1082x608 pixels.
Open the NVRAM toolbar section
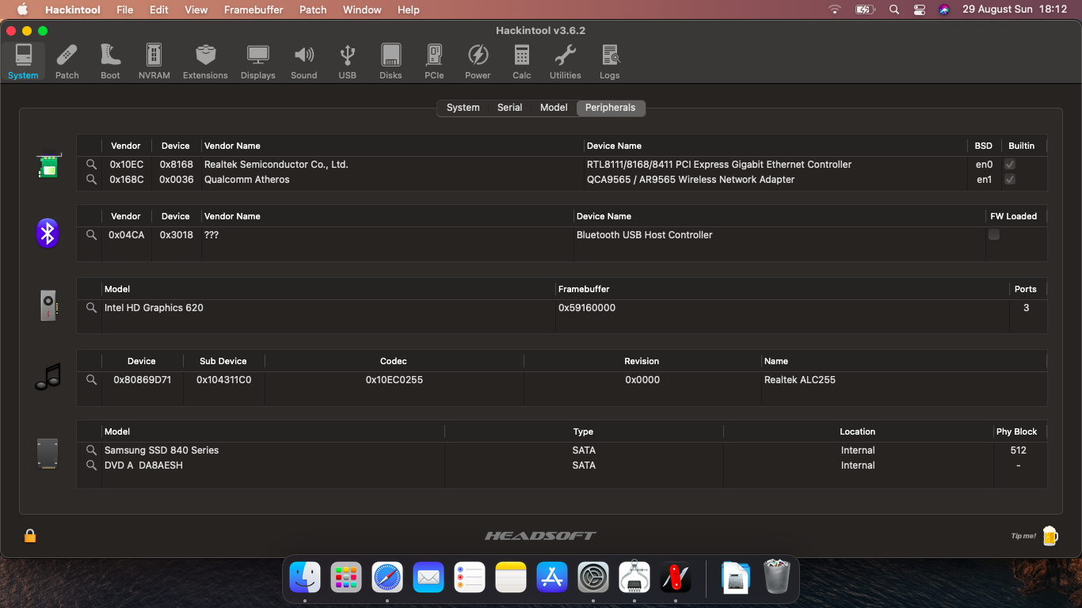click(154, 61)
